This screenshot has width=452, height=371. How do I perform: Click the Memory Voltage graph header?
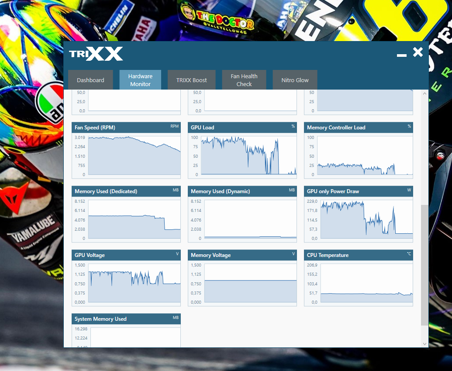[x=242, y=255]
